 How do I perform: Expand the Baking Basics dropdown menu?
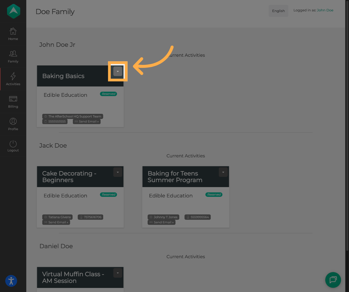[x=118, y=71]
